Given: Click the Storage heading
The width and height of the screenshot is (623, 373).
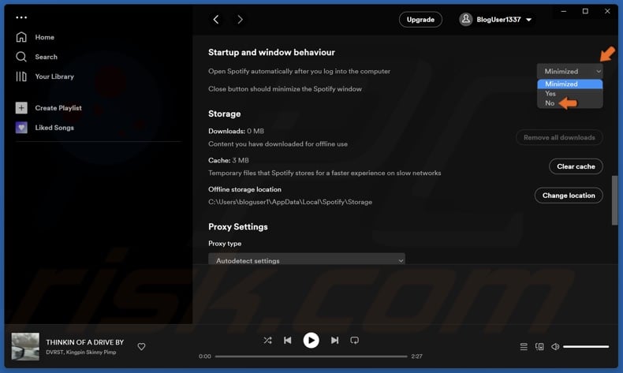Looking at the screenshot, I should coord(225,114).
